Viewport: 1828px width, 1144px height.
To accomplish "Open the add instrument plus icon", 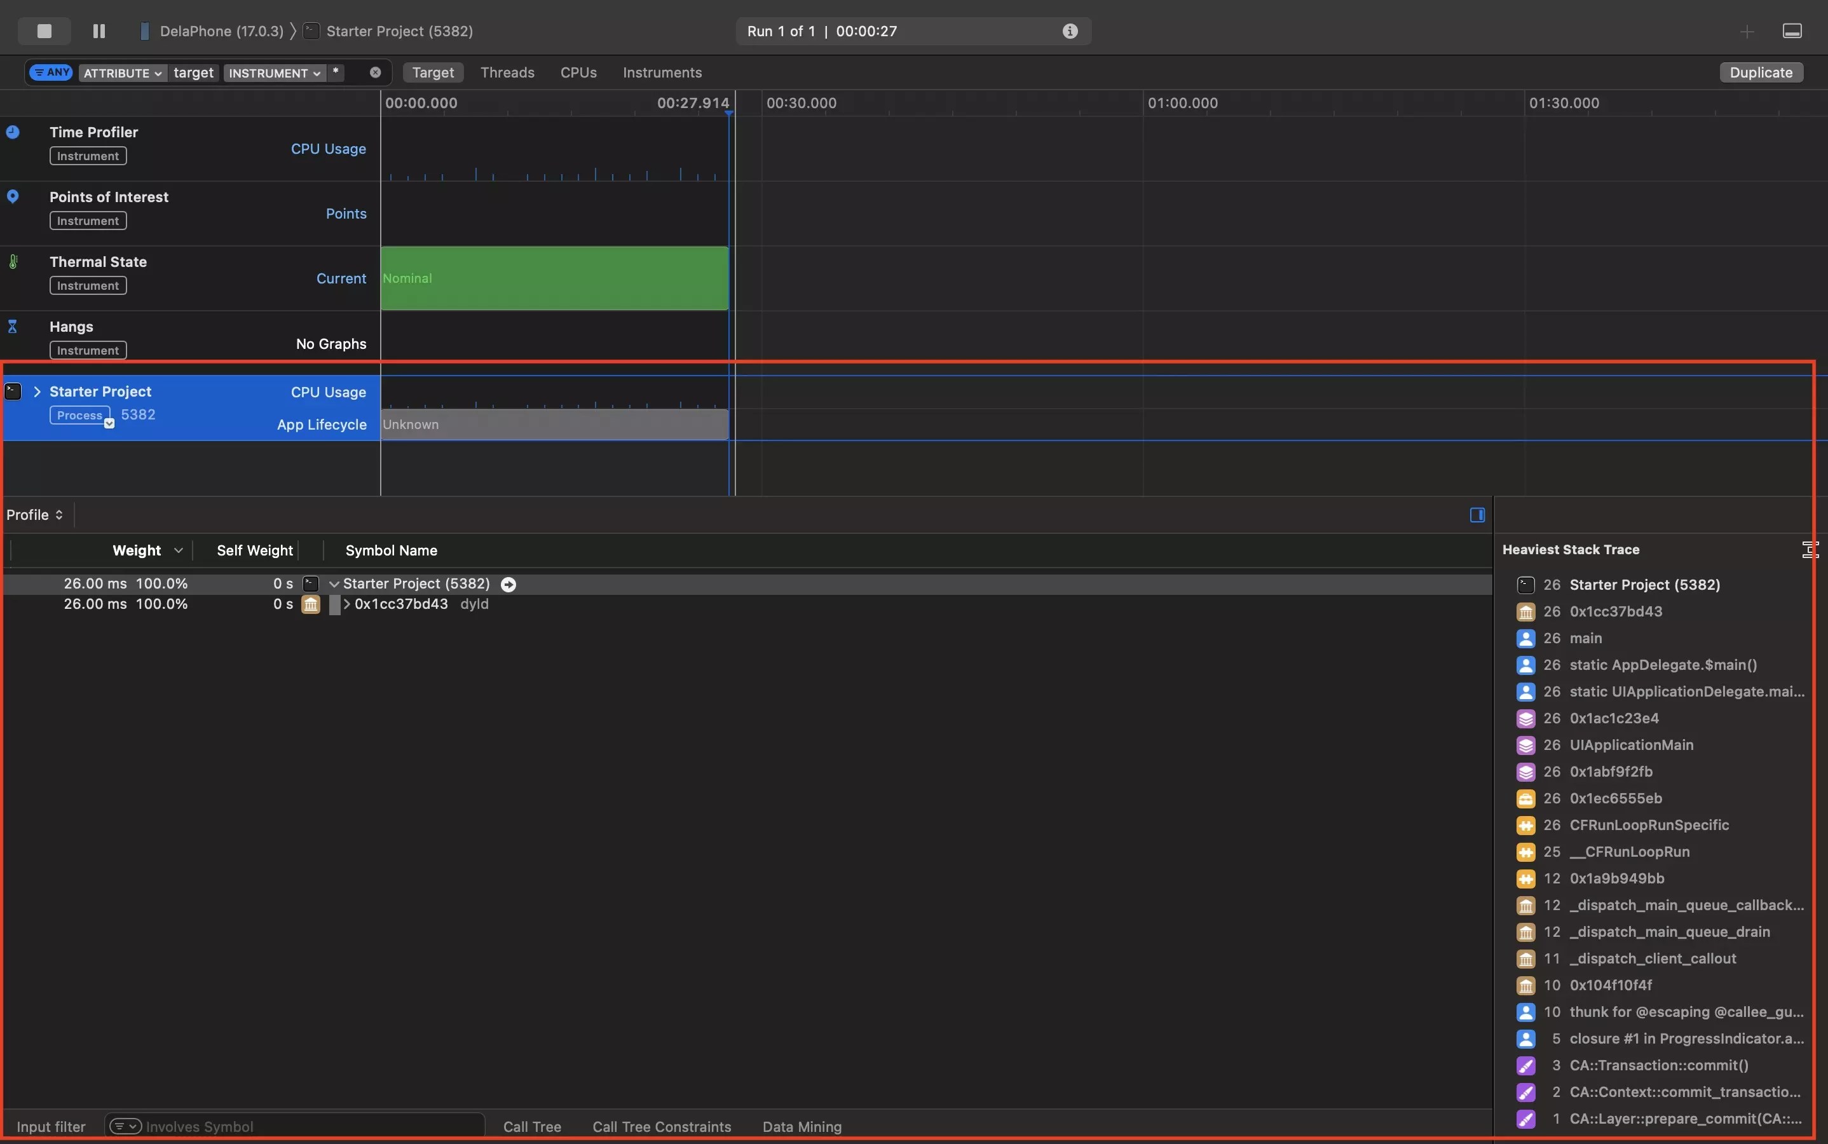I will 1748,31.
